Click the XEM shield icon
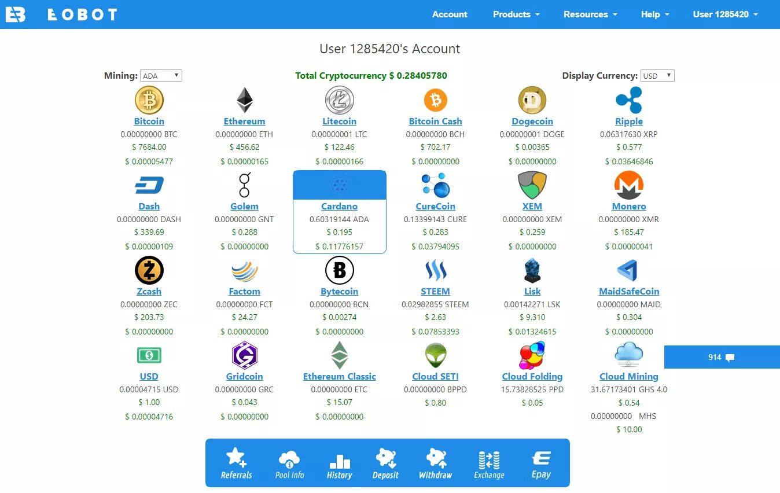780x493 pixels. click(x=532, y=185)
